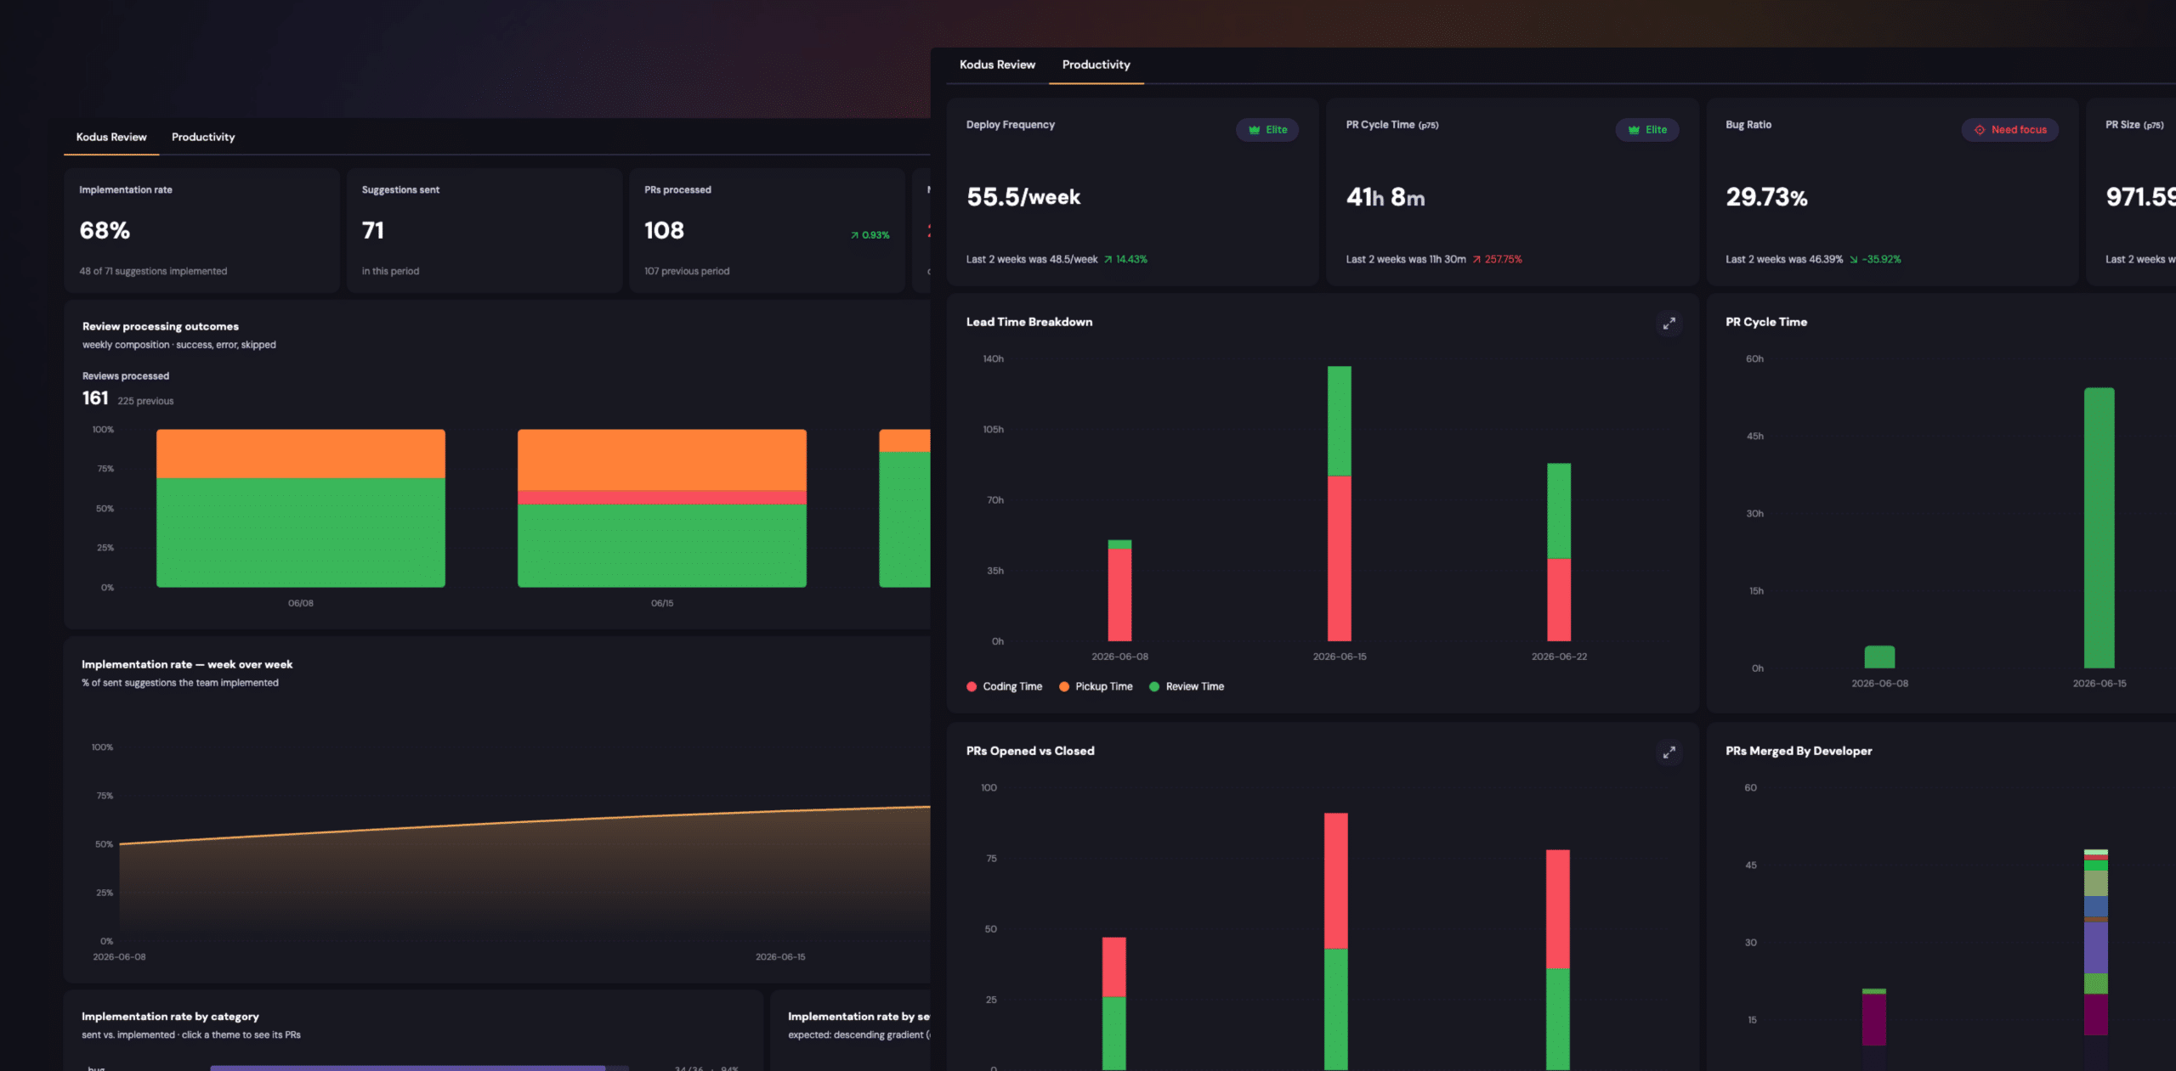The image size is (2176, 1071).
Task: Toggle the Coding Time legend series
Action: (1005, 686)
